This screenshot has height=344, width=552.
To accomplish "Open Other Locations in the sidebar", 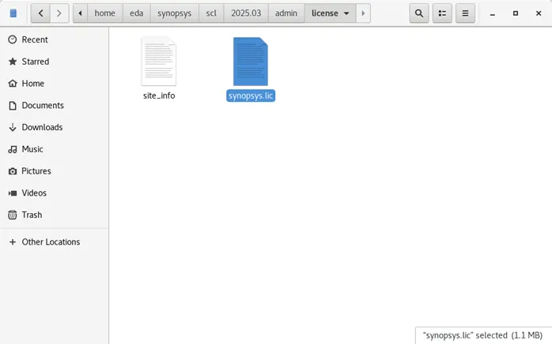I will coord(55,242).
